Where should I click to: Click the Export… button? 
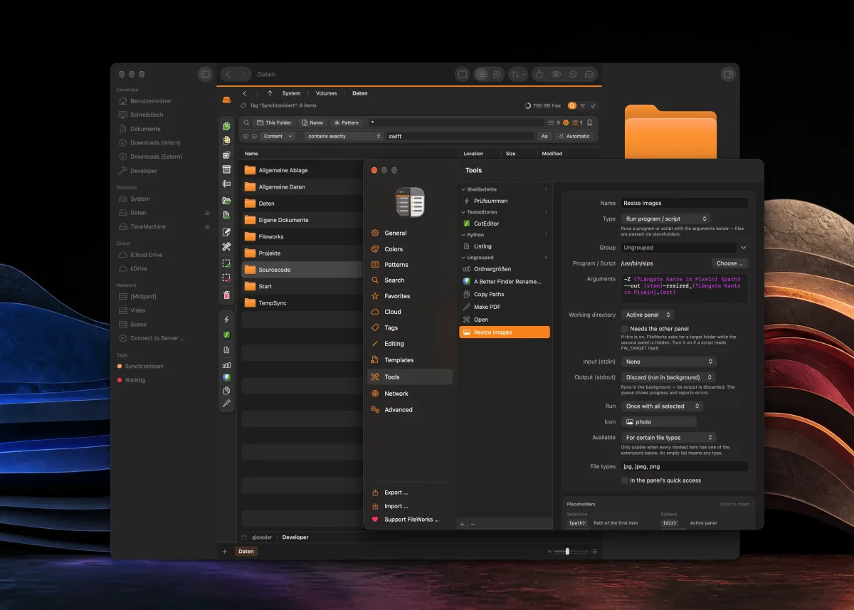390,493
